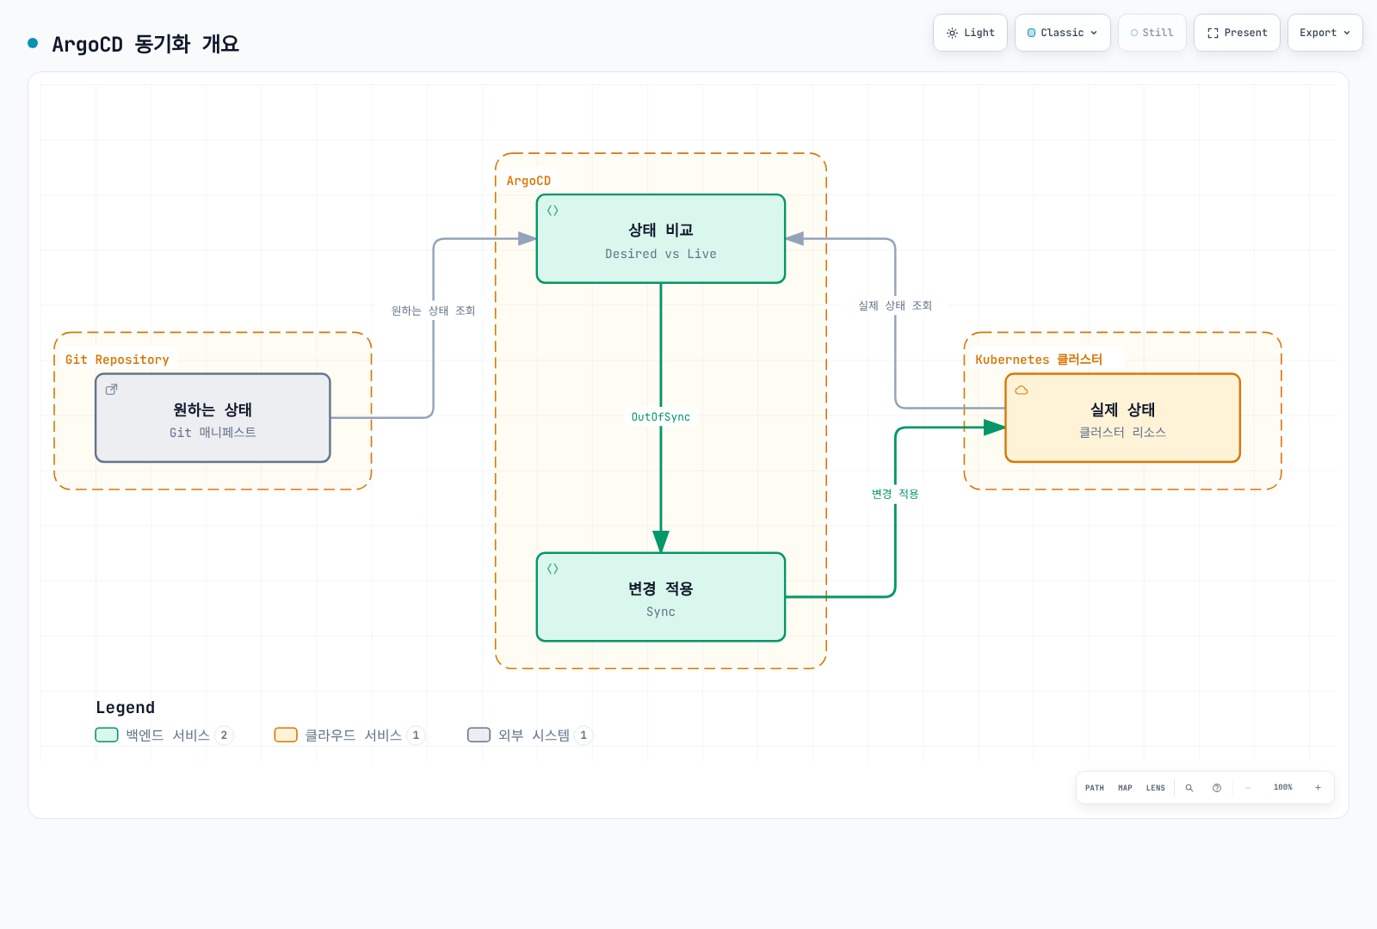Click the 백엔드 서비스 legend label
Image resolution: width=1377 pixels, height=929 pixels.
coord(168,735)
